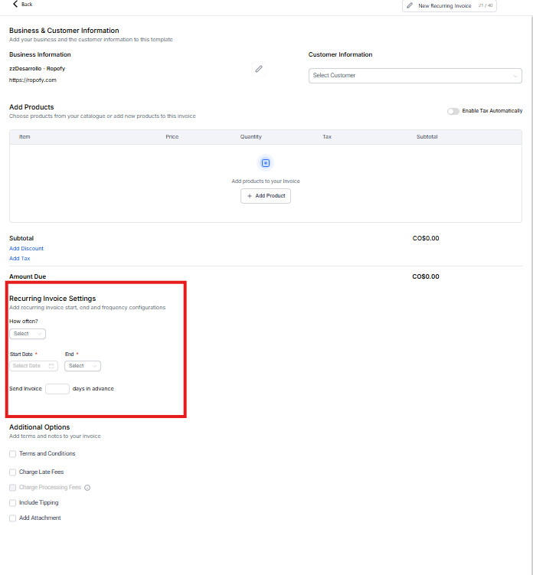Click the Select Date input field
533x575 pixels.
[28, 366]
